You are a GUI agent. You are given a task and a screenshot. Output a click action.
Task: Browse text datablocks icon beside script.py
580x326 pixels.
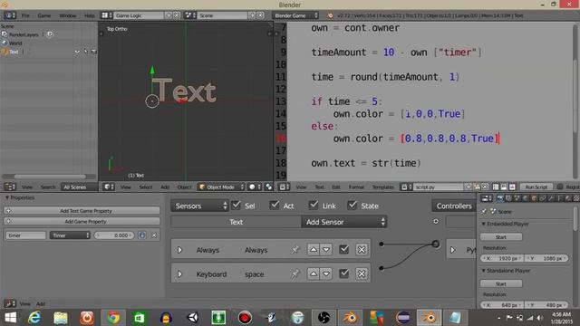(x=406, y=187)
